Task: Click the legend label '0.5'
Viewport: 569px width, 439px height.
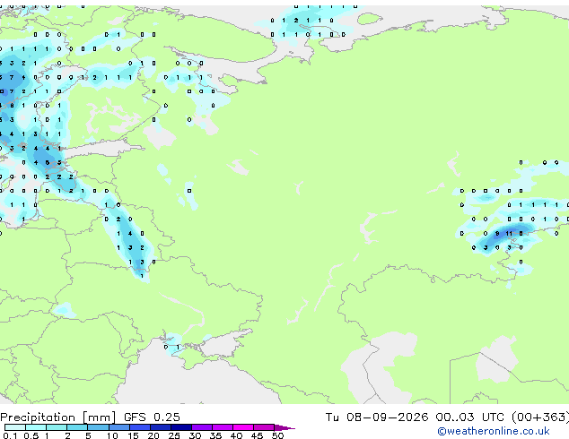Action: 31,435
